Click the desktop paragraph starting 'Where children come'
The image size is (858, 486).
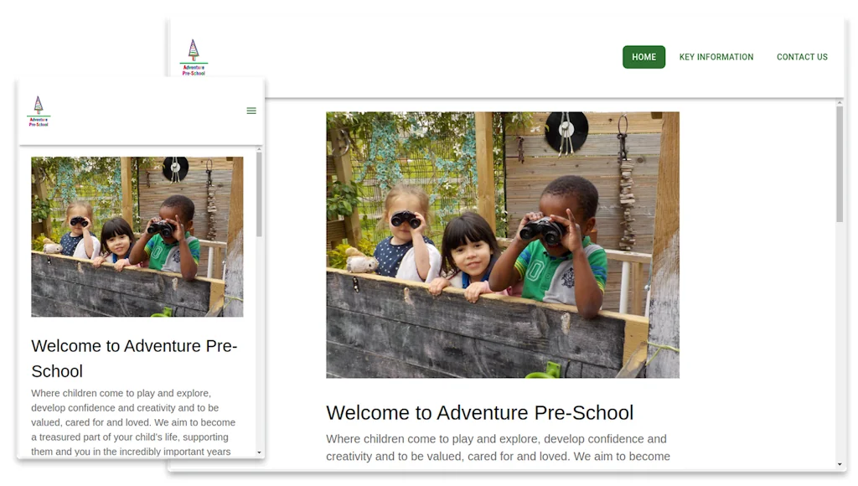click(x=498, y=447)
